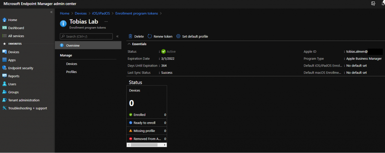Select the Endpoint security shield icon
The width and height of the screenshot is (385, 153).
(x=5, y=68)
